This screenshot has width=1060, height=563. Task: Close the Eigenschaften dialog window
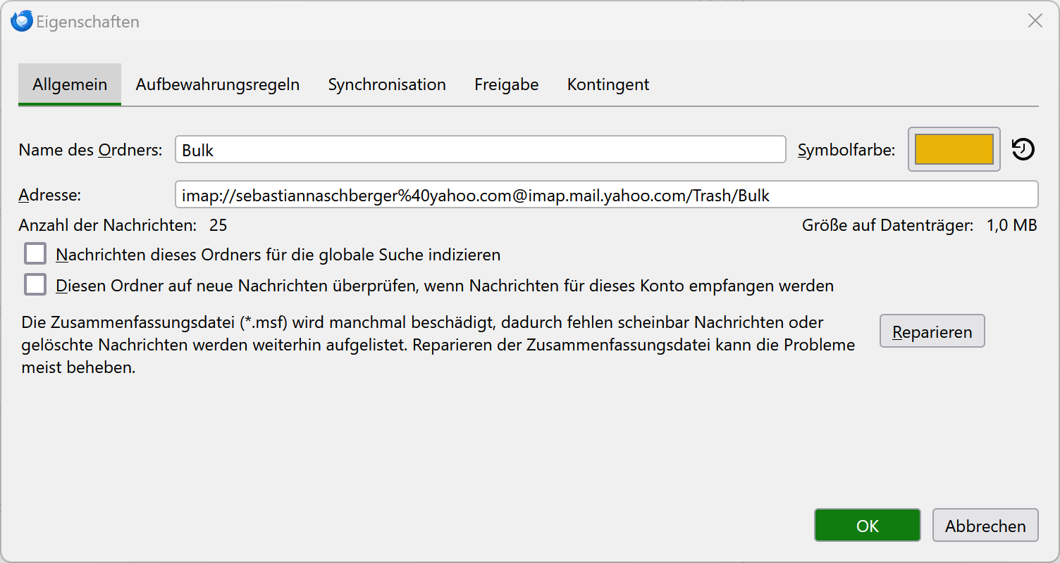[1035, 21]
